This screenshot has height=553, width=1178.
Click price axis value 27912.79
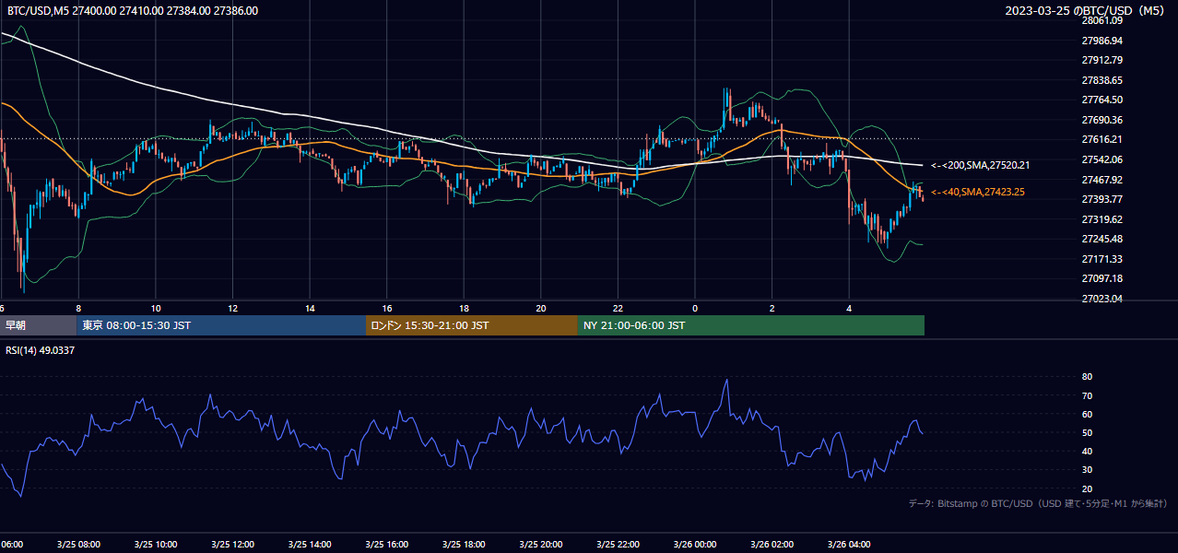tap(1102, 60)
